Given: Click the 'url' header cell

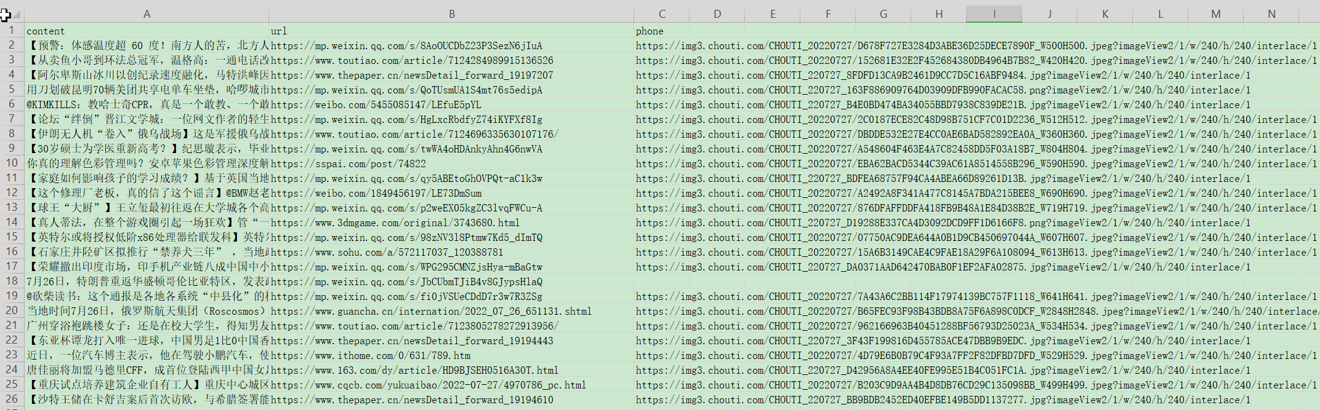Looking at the screenshot, I should coord(451,31).
